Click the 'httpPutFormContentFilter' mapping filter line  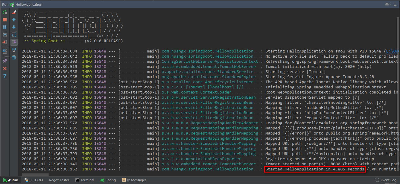point(327,113)
